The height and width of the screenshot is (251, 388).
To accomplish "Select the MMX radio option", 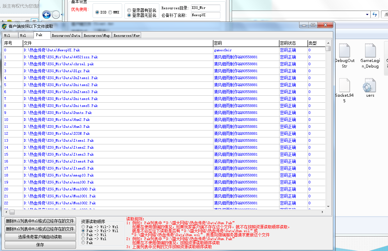I will click(110, 12).
